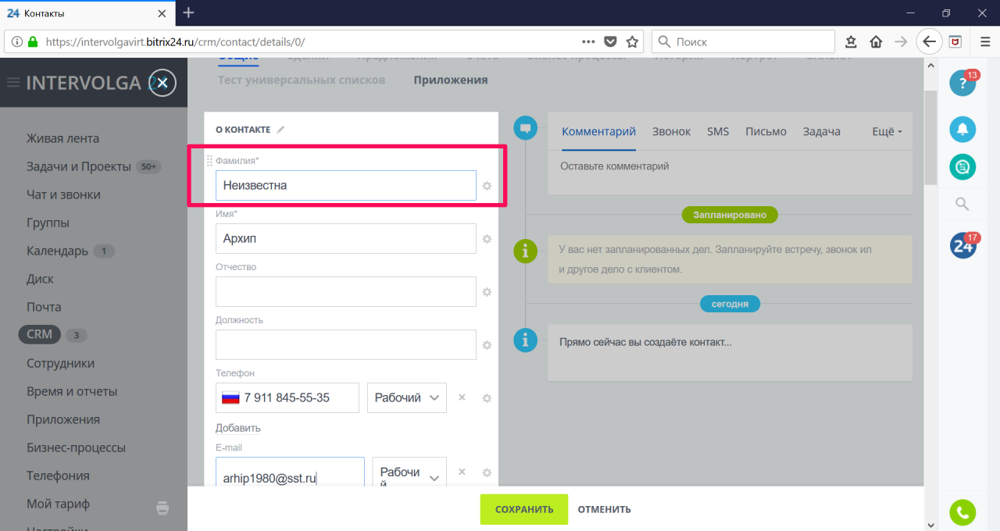Image resolution: width=1000 pixels, height=531 pixels.
Task: Click the printer icon in left sidebar
Action: 162,508
